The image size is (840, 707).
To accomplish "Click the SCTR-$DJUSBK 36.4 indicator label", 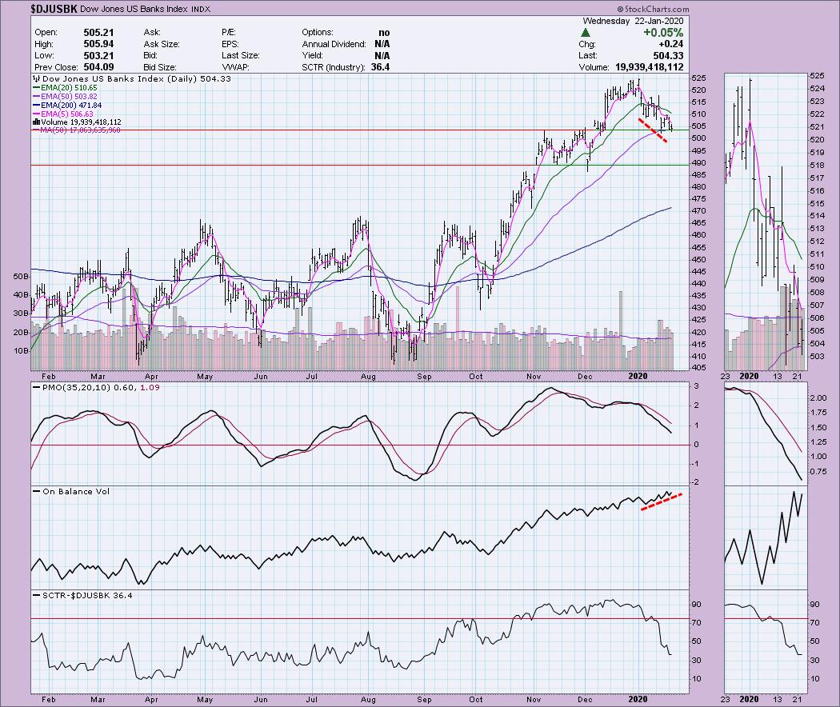I will pyautogui.click(x=82, y=595).
